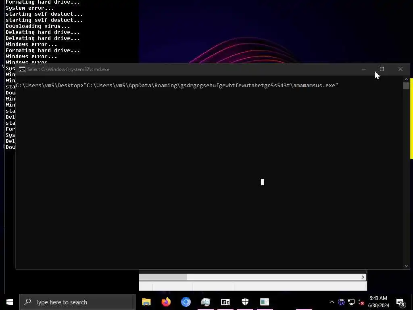Open 7-Zip from the taskbar
The image size is (413, 310).
point(225,302)
